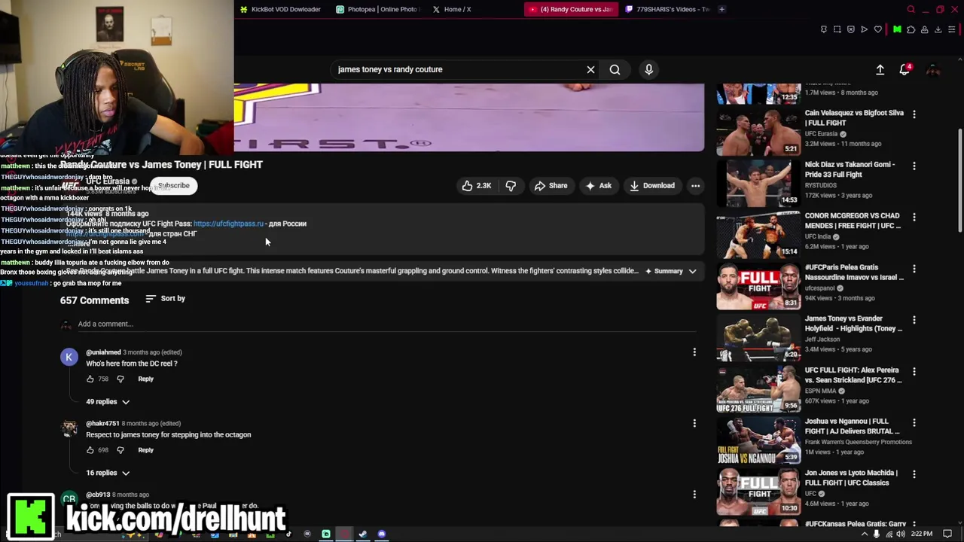Viewport: 964px width, 542px height.
Task: Open options menu for cb913 comment
Action: [694, 495]
